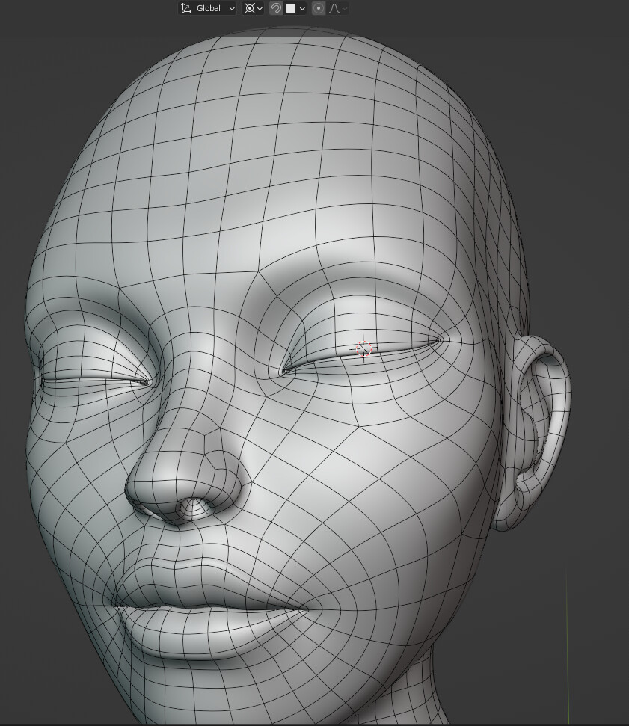Viewport: 629px width, 726px height.
Task: Click the pivot point icon in the header
Action: [249, 8]
